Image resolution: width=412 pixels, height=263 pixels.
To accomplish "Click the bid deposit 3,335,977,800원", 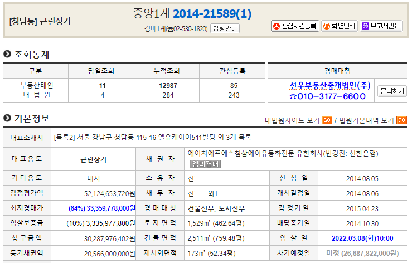I will pyautogui.click(x=110, y=223).
